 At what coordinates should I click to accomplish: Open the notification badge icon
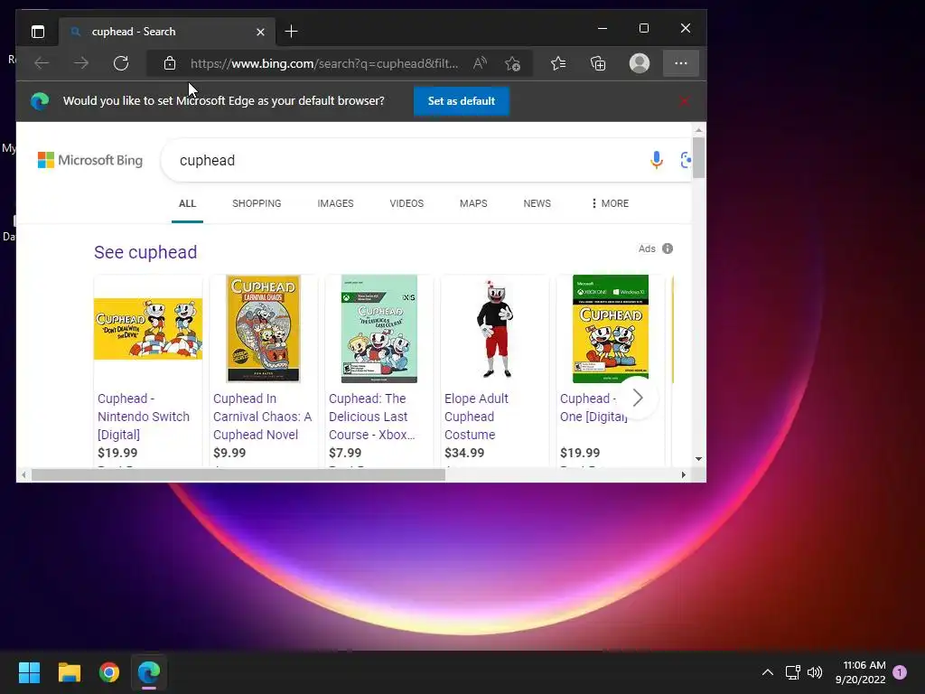[x=900, y=672]
